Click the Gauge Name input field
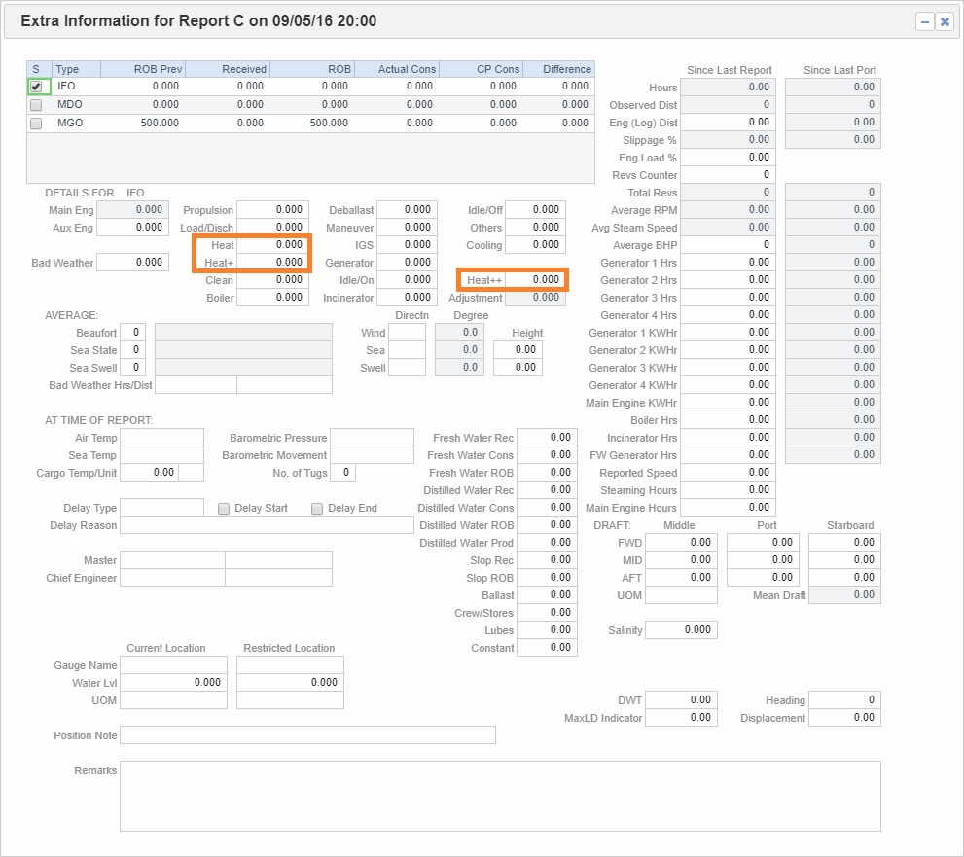The width and height of the screenshot is (964, 857). 173,665
